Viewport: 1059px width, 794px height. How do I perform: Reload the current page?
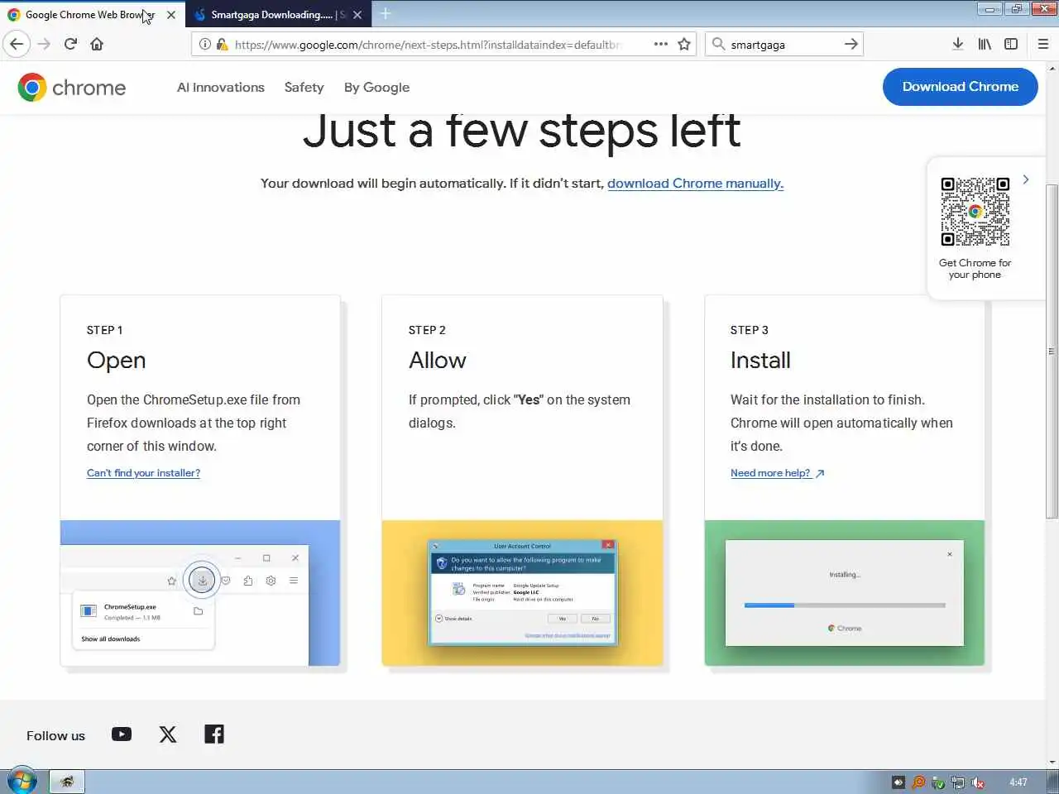(70, 44)
